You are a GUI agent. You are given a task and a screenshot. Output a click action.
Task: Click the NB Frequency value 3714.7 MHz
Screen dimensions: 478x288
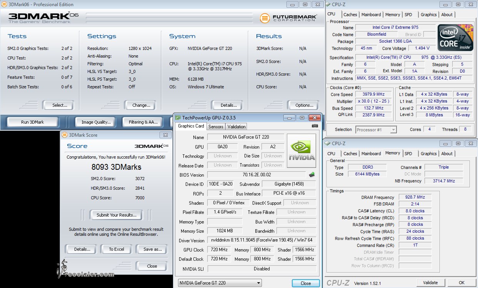pos(444,181)
